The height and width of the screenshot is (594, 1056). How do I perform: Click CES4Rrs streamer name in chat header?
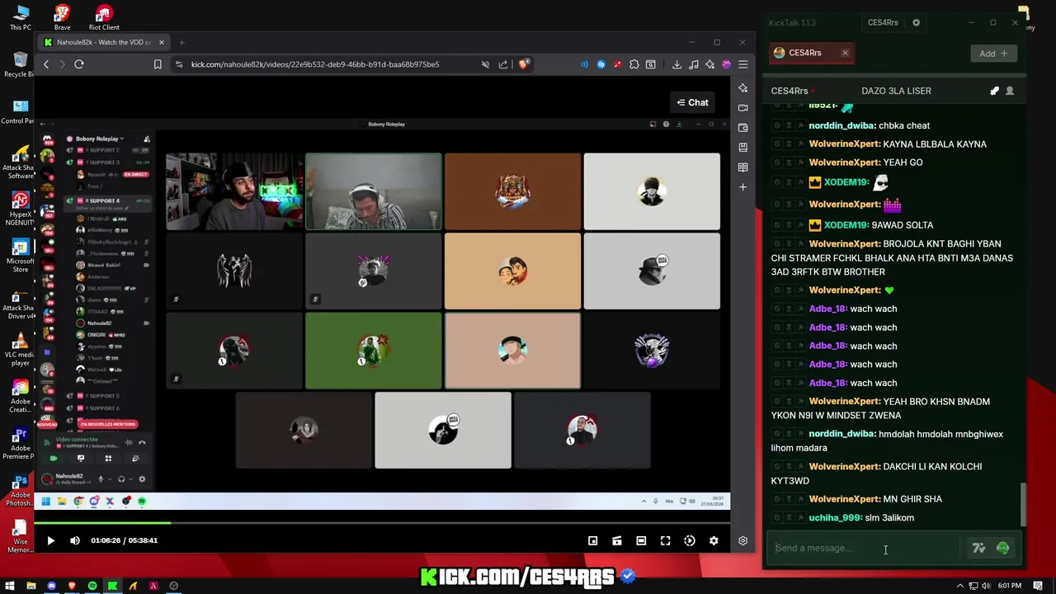pos(790,91)
